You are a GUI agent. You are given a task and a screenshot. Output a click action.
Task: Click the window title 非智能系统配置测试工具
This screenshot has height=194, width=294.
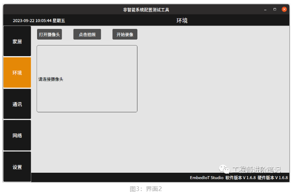pos(146,10)
